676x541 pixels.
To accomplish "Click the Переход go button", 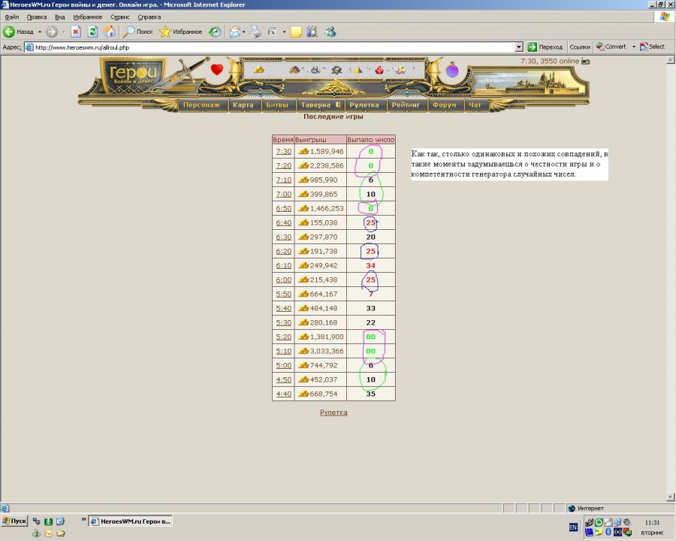I will pyautogui.click(x=545, y=47).
